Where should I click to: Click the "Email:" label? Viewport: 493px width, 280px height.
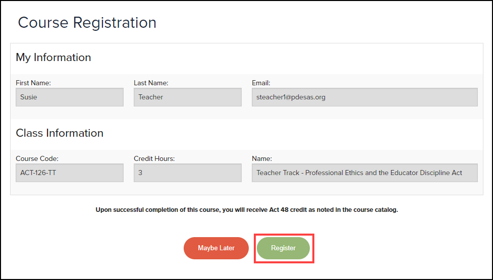(x=261, y=83)
